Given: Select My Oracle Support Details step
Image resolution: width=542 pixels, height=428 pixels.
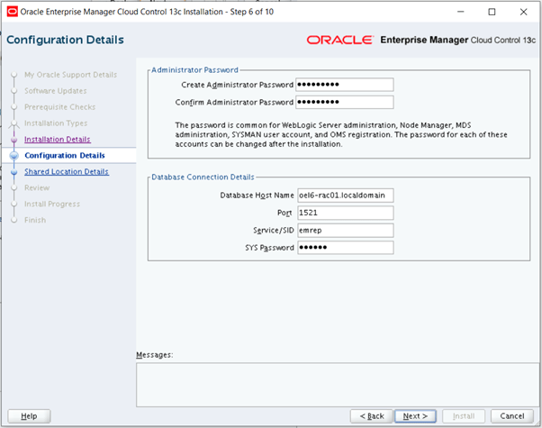Looking at the screenshot, I should [x=70, y=74].
